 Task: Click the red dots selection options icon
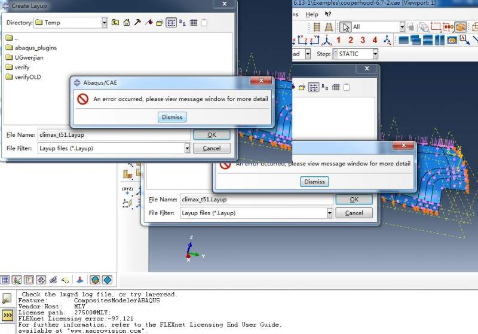tap(448, 27)
